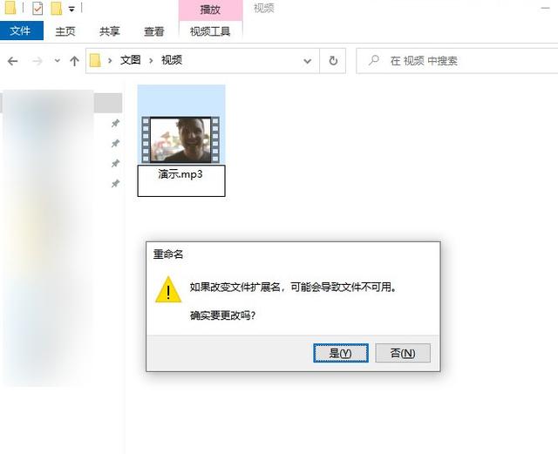Go up one folder level
Viewport: 558px width, 454px height.
pyautogui.click(x=74, y=61)
